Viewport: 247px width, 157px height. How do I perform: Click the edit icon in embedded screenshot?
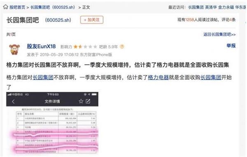[x=88, y=101]
